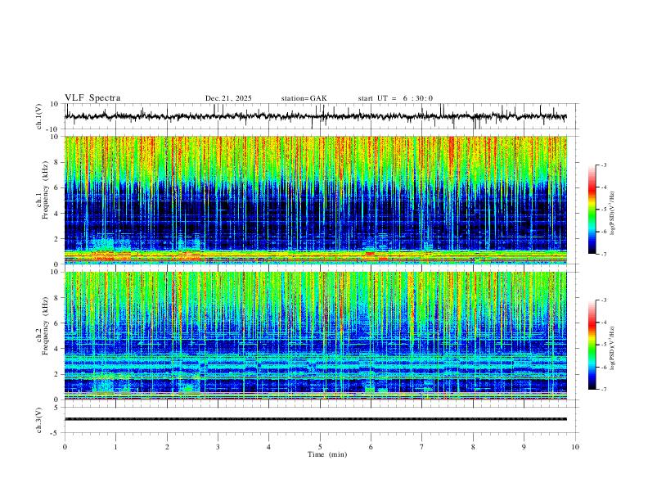Image resolution: width=648 pixels, height=501 pixels.
Task: Click the "4" label on the time axis
Action: 269,447
